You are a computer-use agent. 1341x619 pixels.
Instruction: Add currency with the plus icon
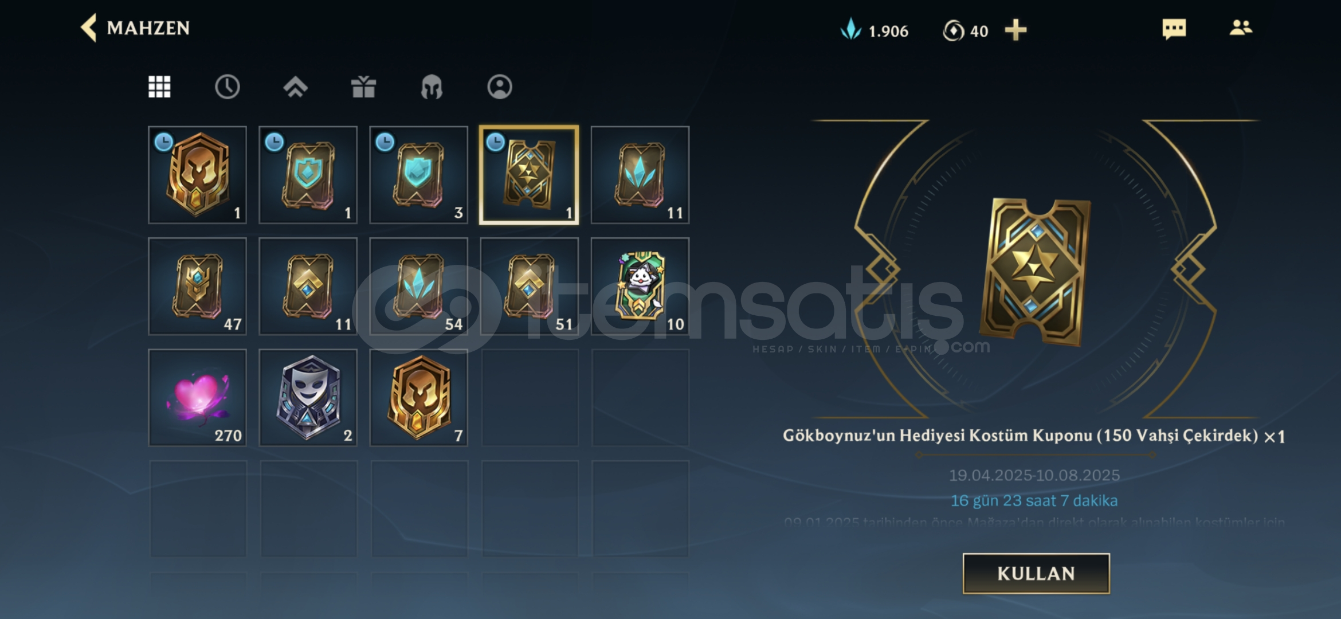click(1015, 30)
